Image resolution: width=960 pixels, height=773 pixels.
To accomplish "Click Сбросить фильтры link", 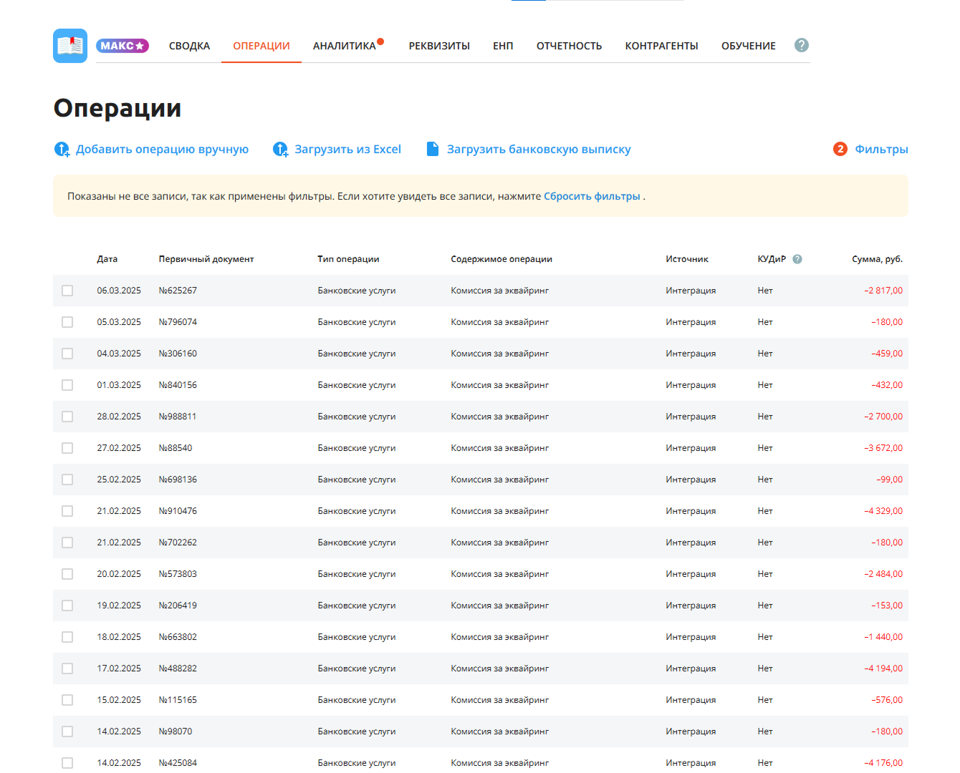I will point(592,196).
